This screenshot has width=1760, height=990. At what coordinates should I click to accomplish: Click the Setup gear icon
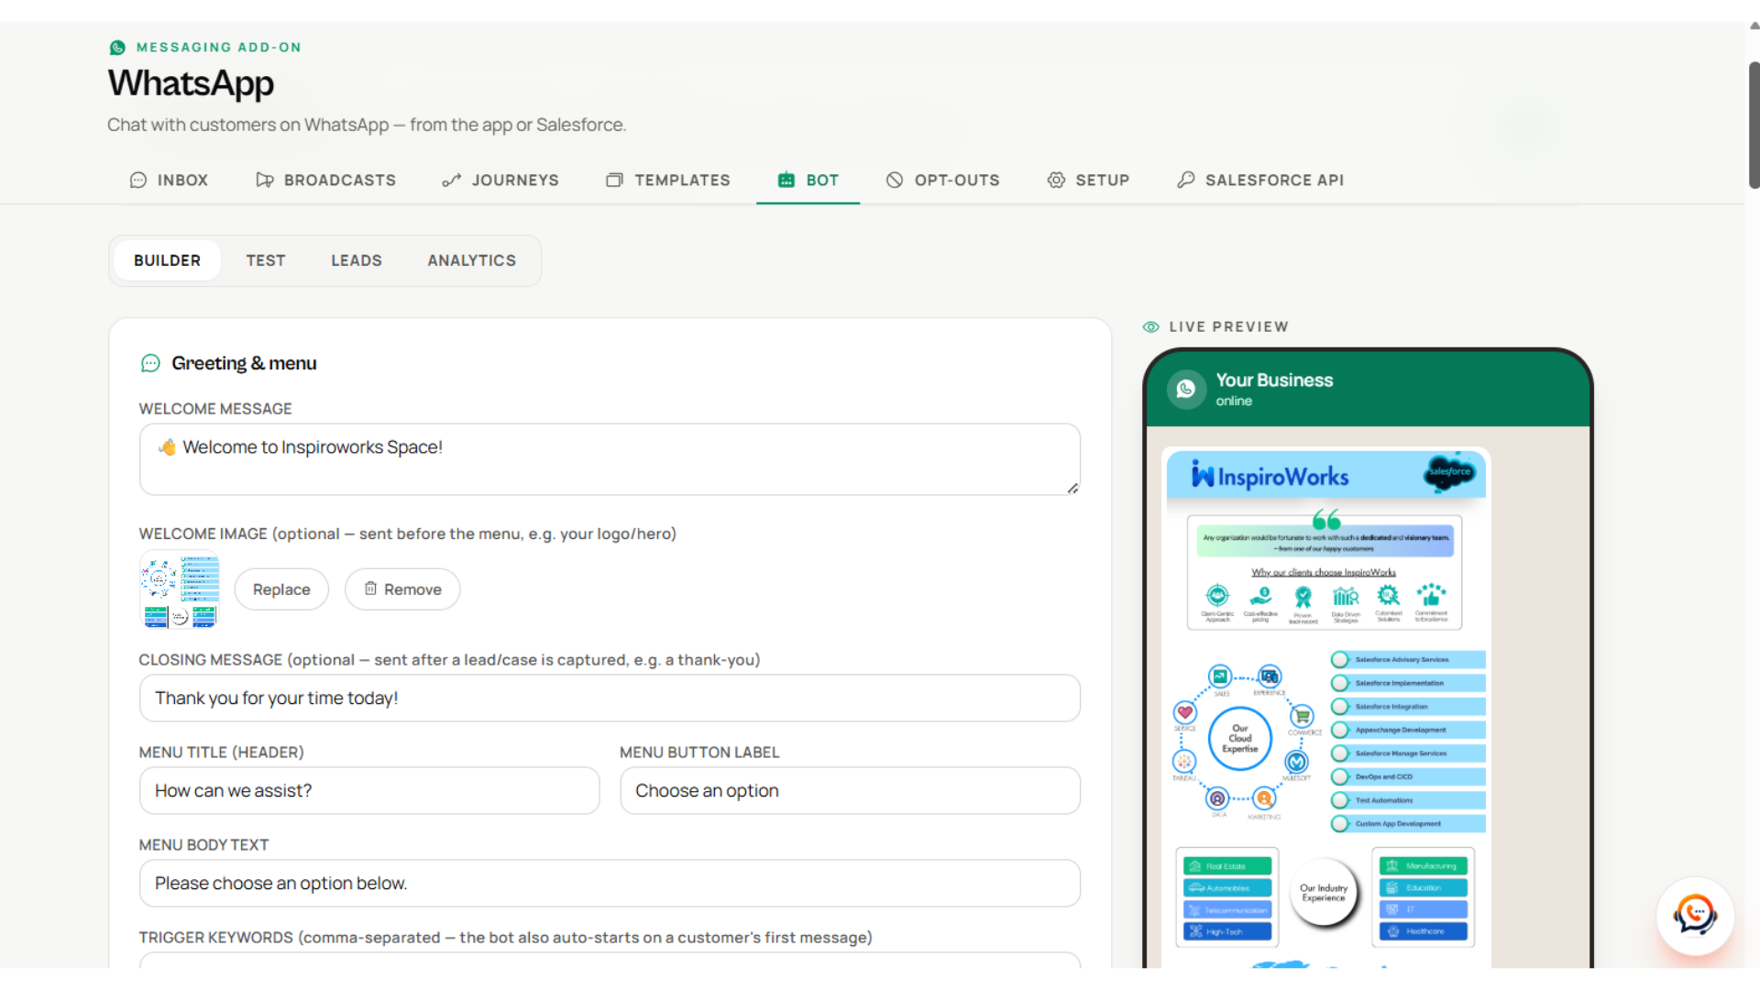tap(1056, 181)
